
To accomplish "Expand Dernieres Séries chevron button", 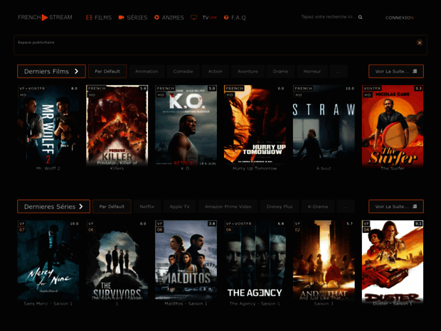I will pos(54,207).
